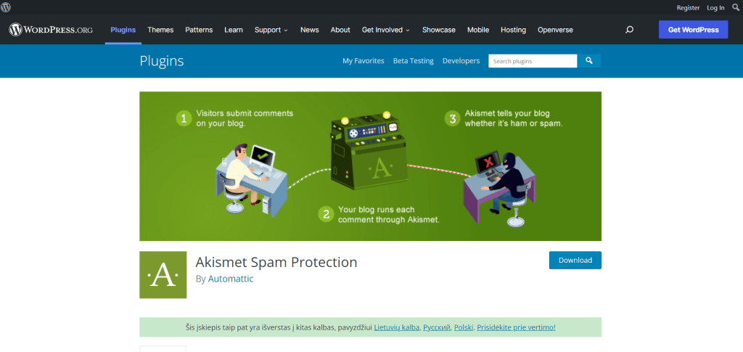Open Patterns in the navigation
The height and width of the screenshot is (352, 743).
pyautogui.click(x=199, y=30)
